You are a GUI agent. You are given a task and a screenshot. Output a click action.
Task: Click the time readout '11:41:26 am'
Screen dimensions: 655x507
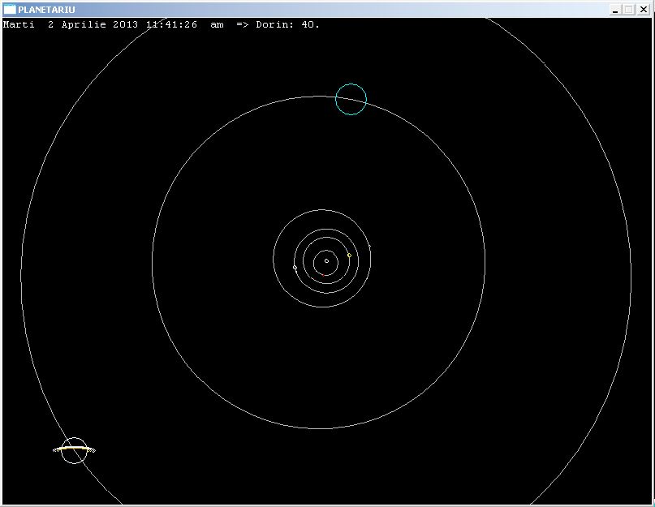(x=184, y=24)
